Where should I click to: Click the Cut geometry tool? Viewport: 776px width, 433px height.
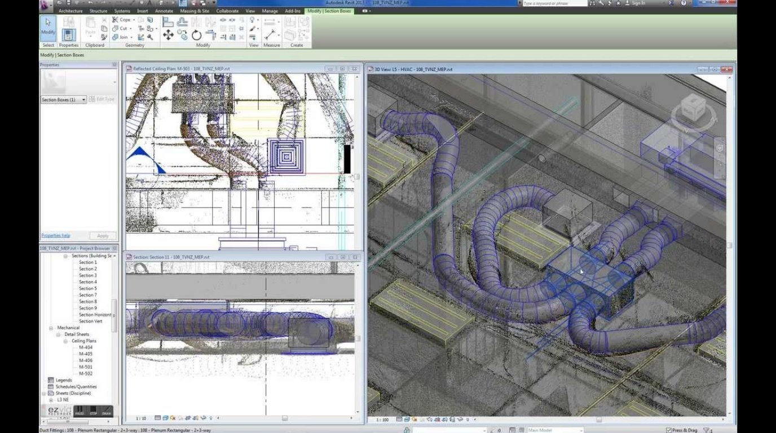tap(120, 29)
